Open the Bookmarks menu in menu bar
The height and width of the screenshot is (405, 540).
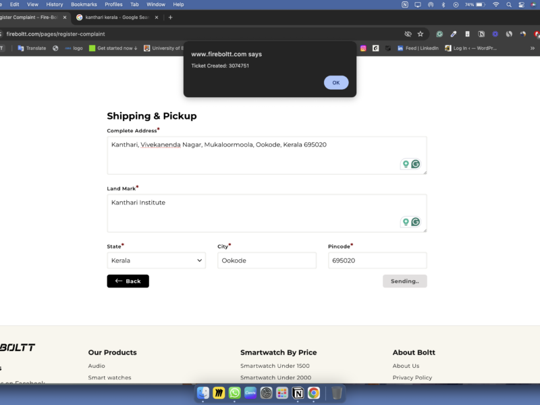pyautogui.click(x=84, y=4)
